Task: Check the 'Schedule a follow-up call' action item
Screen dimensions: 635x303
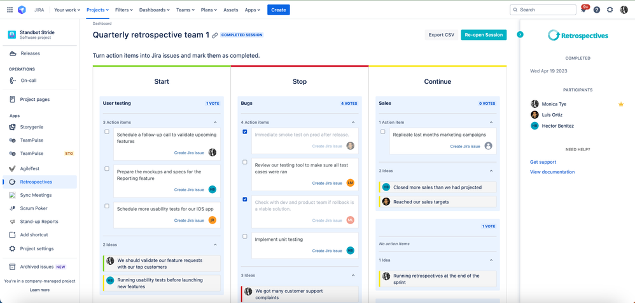Action: coord(107,131)
